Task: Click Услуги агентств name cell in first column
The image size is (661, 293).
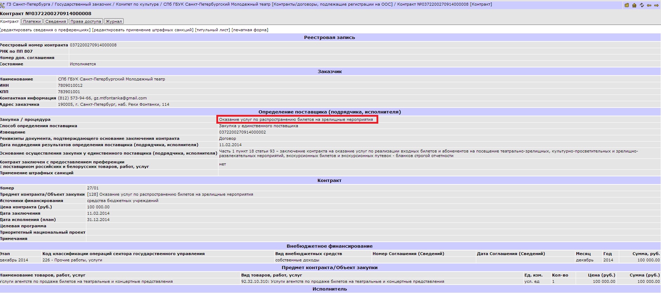Action: pos(86,281)
